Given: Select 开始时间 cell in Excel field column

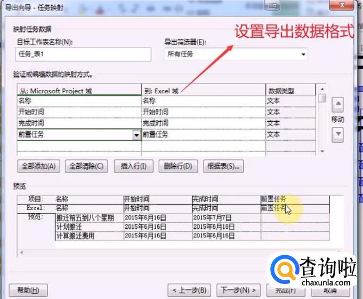Looking at the screenshot, I should coord(204,112).
